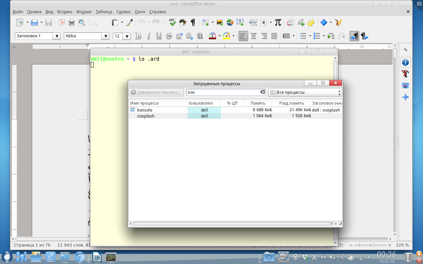The width and height of the screenshot is (423, 264).
Task: Click the Clone Formatting paintbrush icon
Action: coord(130,22)
